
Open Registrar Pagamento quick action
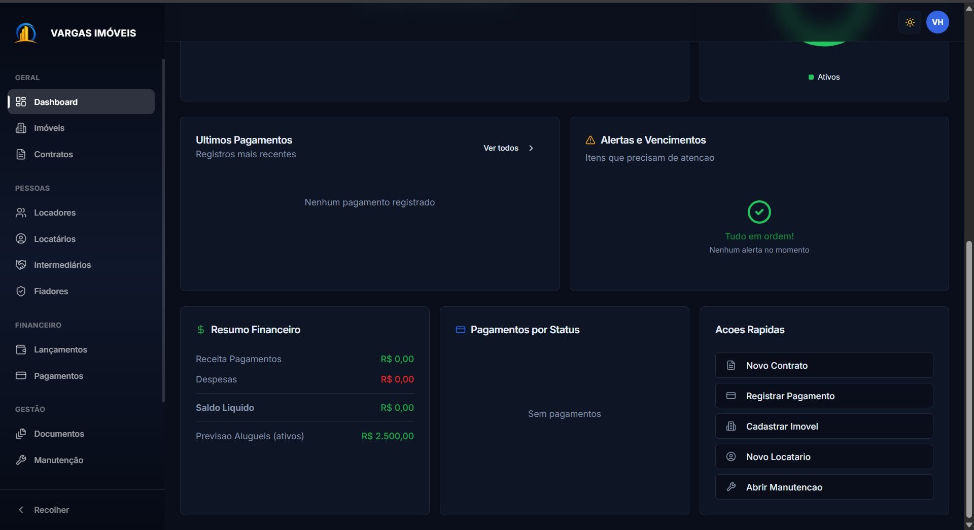click(824, 396)
